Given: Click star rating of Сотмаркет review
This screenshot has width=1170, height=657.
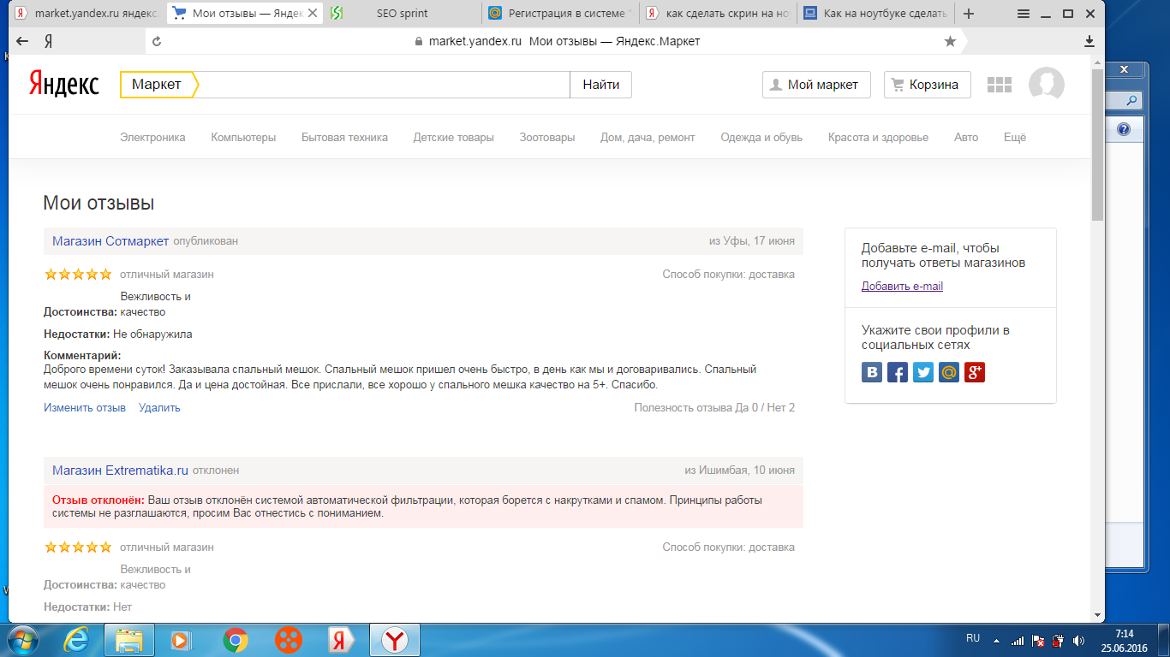Looking at the screenshot, I should (x=78, y=275).
